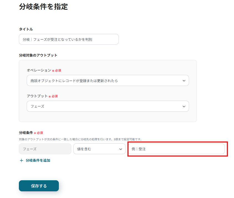
Task: Click the red-highlighted 例：受注 input field
Action: [177, 149]
